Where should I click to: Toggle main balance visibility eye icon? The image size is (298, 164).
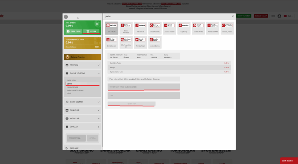[97, 24]
